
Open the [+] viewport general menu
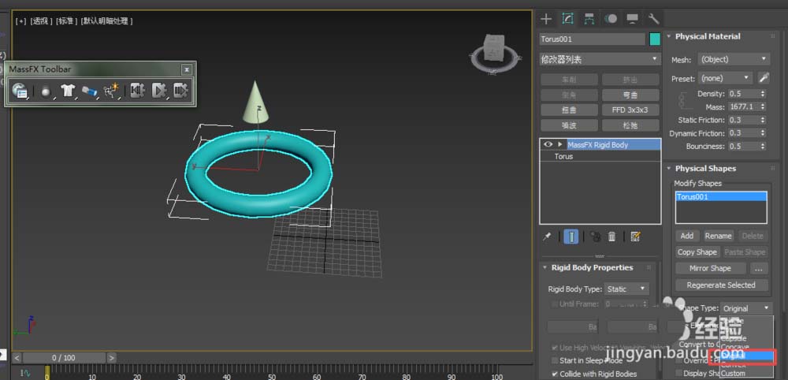(20, 21)
